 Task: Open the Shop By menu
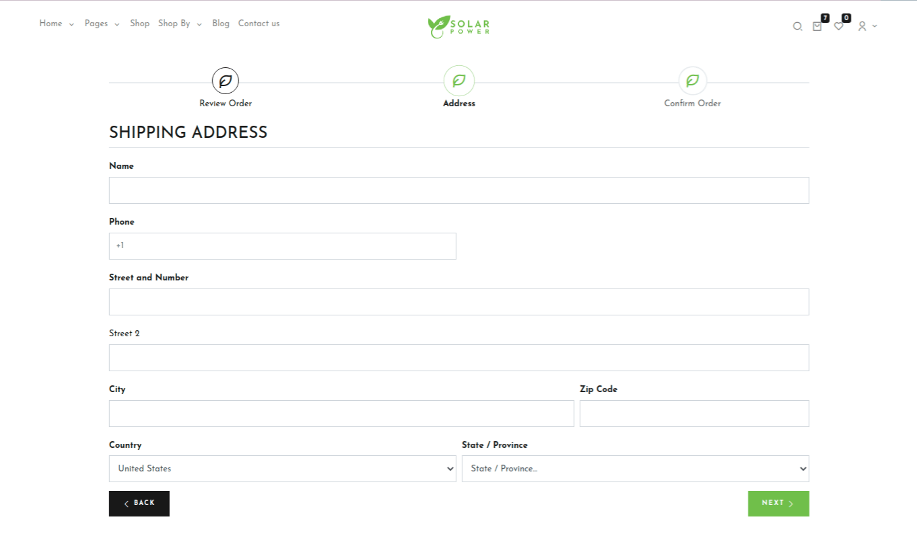(180, 24)
